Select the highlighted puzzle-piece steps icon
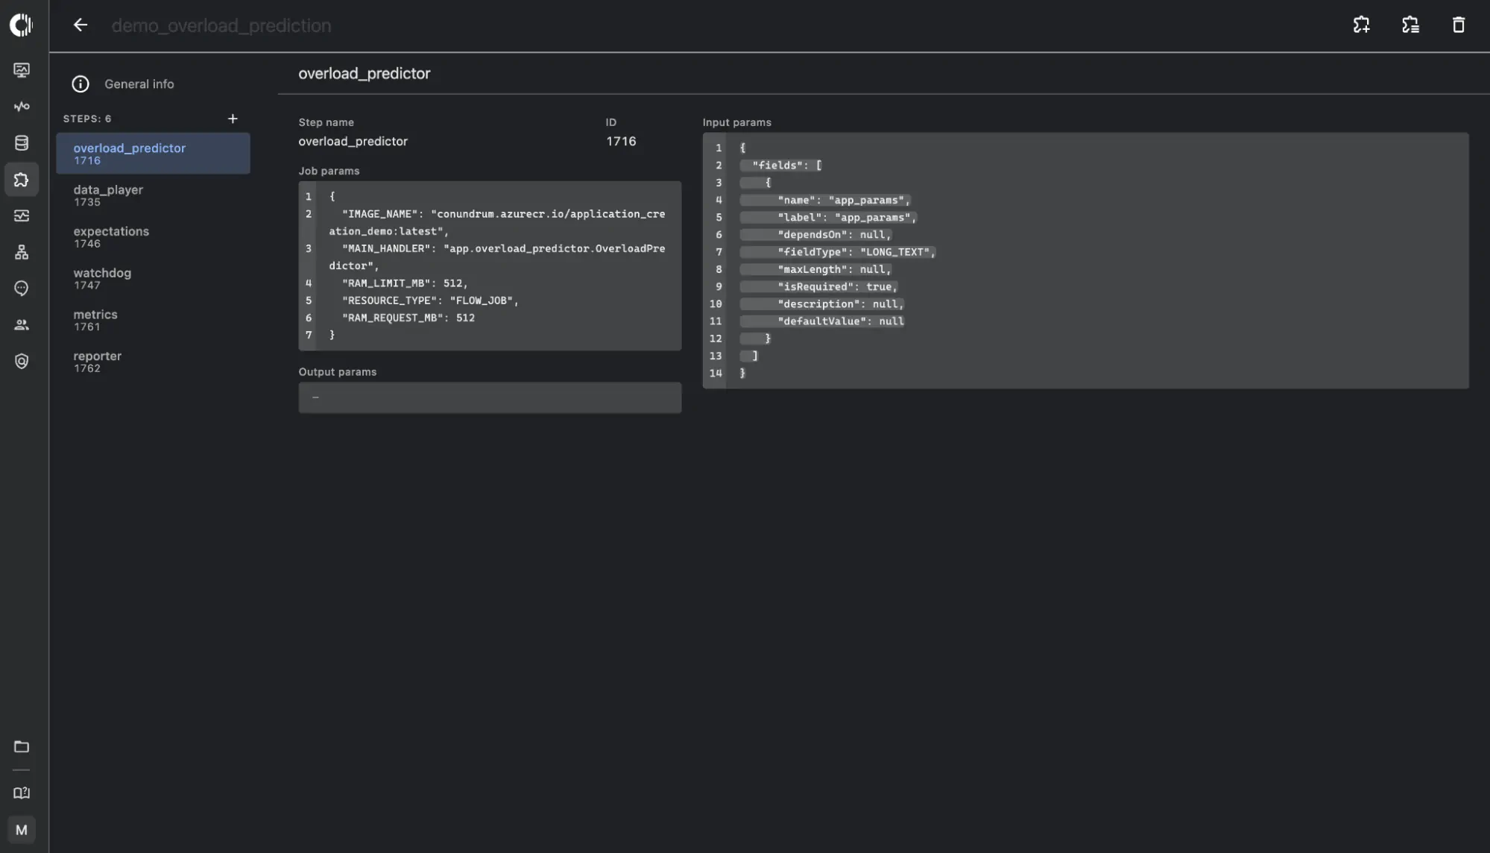 [x=22, y=179]
